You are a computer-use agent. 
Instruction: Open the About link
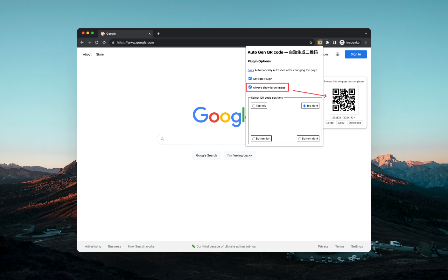(x=87, y=54)
